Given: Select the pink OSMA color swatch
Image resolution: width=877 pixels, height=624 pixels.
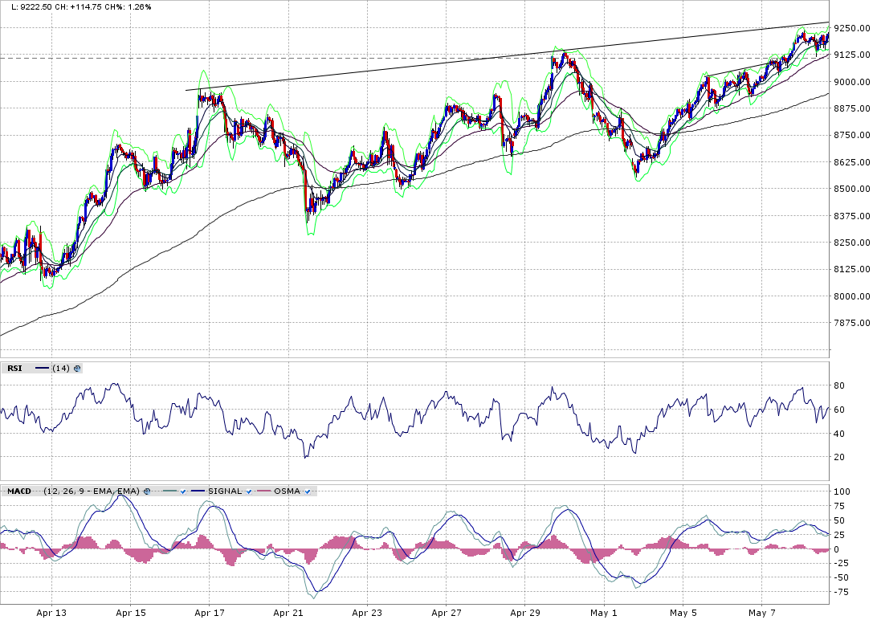Looking at the screenshot, I should [263, 491].
